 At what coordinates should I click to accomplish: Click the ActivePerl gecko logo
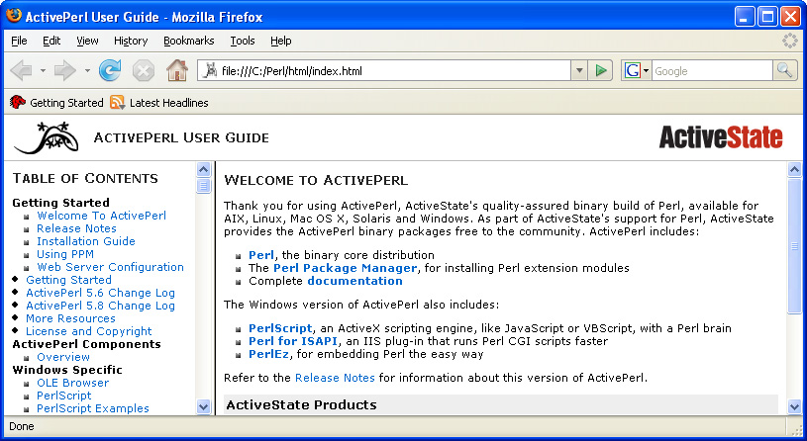[47, 137]
